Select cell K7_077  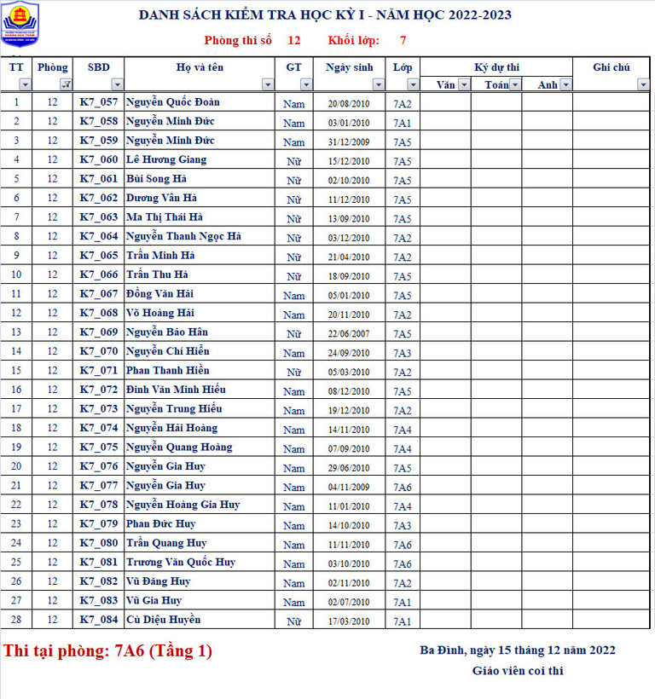click(x=99, y=486)
